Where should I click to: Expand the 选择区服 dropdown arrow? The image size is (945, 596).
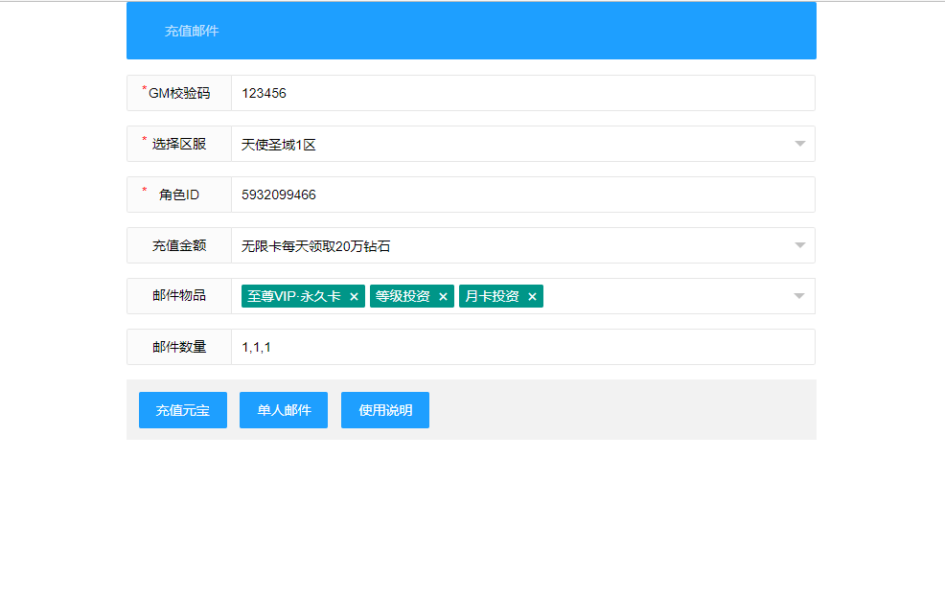click(799, 144)
